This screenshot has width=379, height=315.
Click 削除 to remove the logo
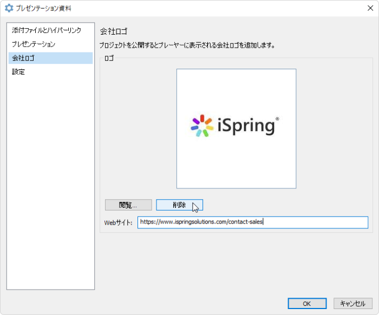click(x=179, y=205)
